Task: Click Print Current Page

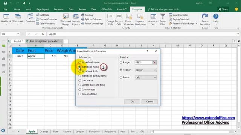Action: (x=92, y=24)
